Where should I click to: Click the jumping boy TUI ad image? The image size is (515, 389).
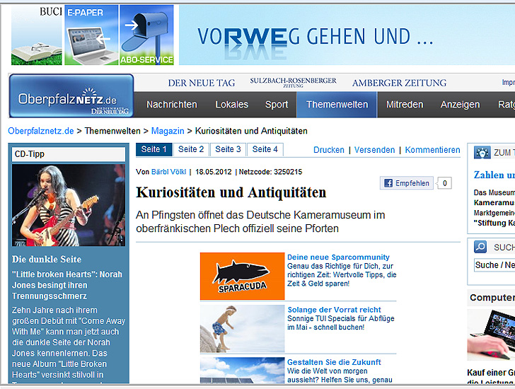click(x=243, y=329)
